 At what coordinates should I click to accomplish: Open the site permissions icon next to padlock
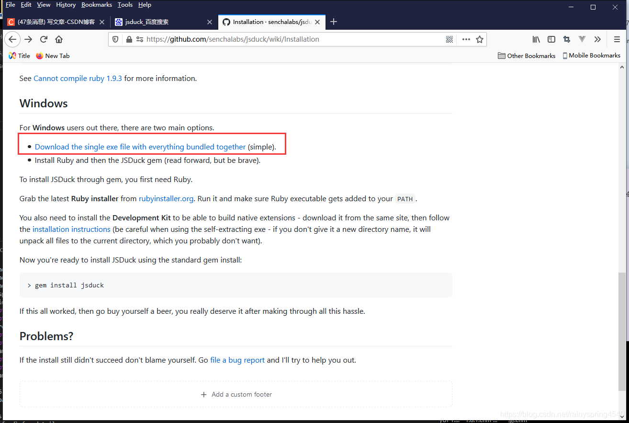click(139, 39)
